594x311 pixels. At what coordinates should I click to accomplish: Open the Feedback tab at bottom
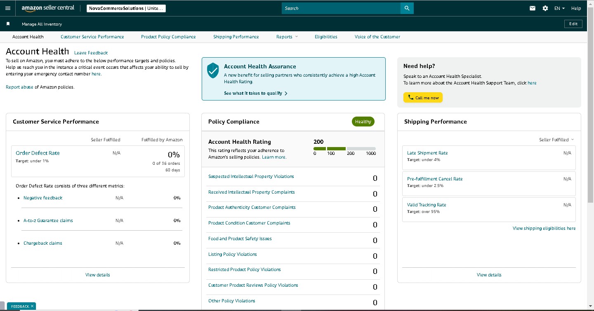(x=20, y=306)
